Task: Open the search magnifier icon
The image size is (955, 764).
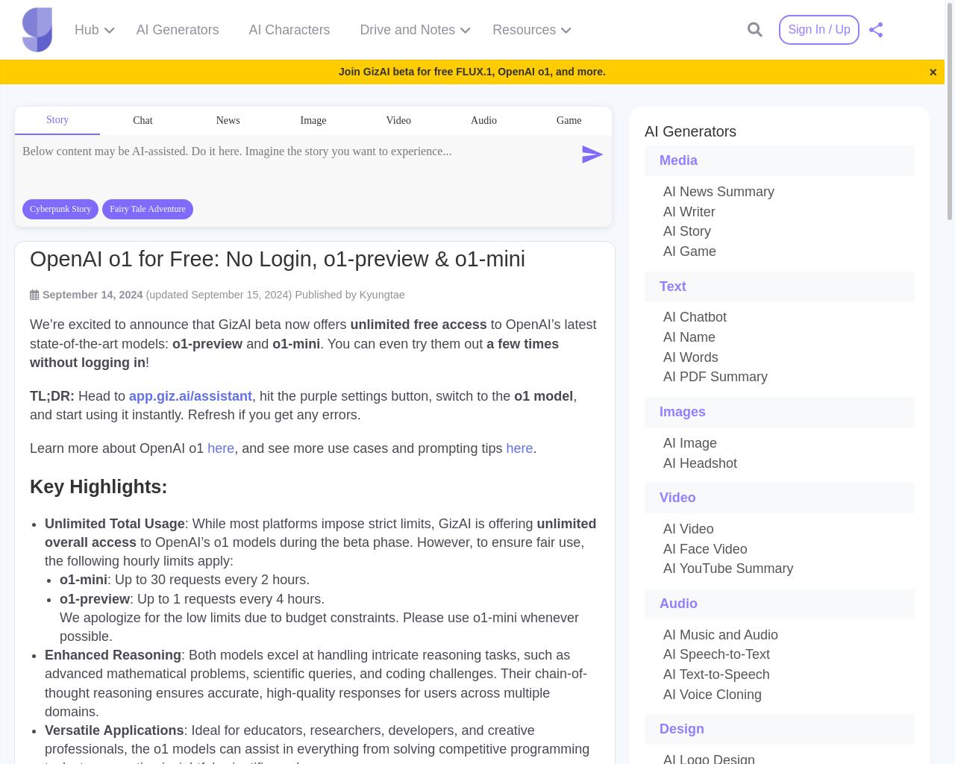Action: click(755, 30)
